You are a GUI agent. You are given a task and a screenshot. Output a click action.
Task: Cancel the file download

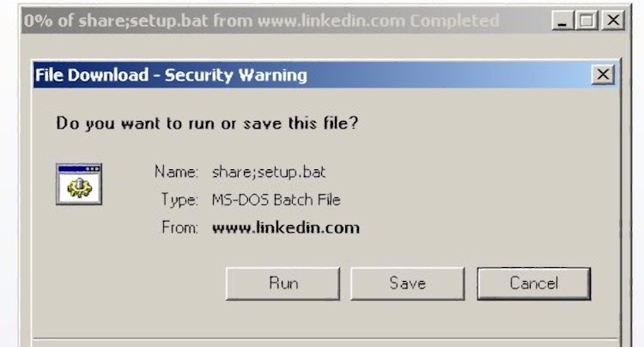tap(533, 283)
